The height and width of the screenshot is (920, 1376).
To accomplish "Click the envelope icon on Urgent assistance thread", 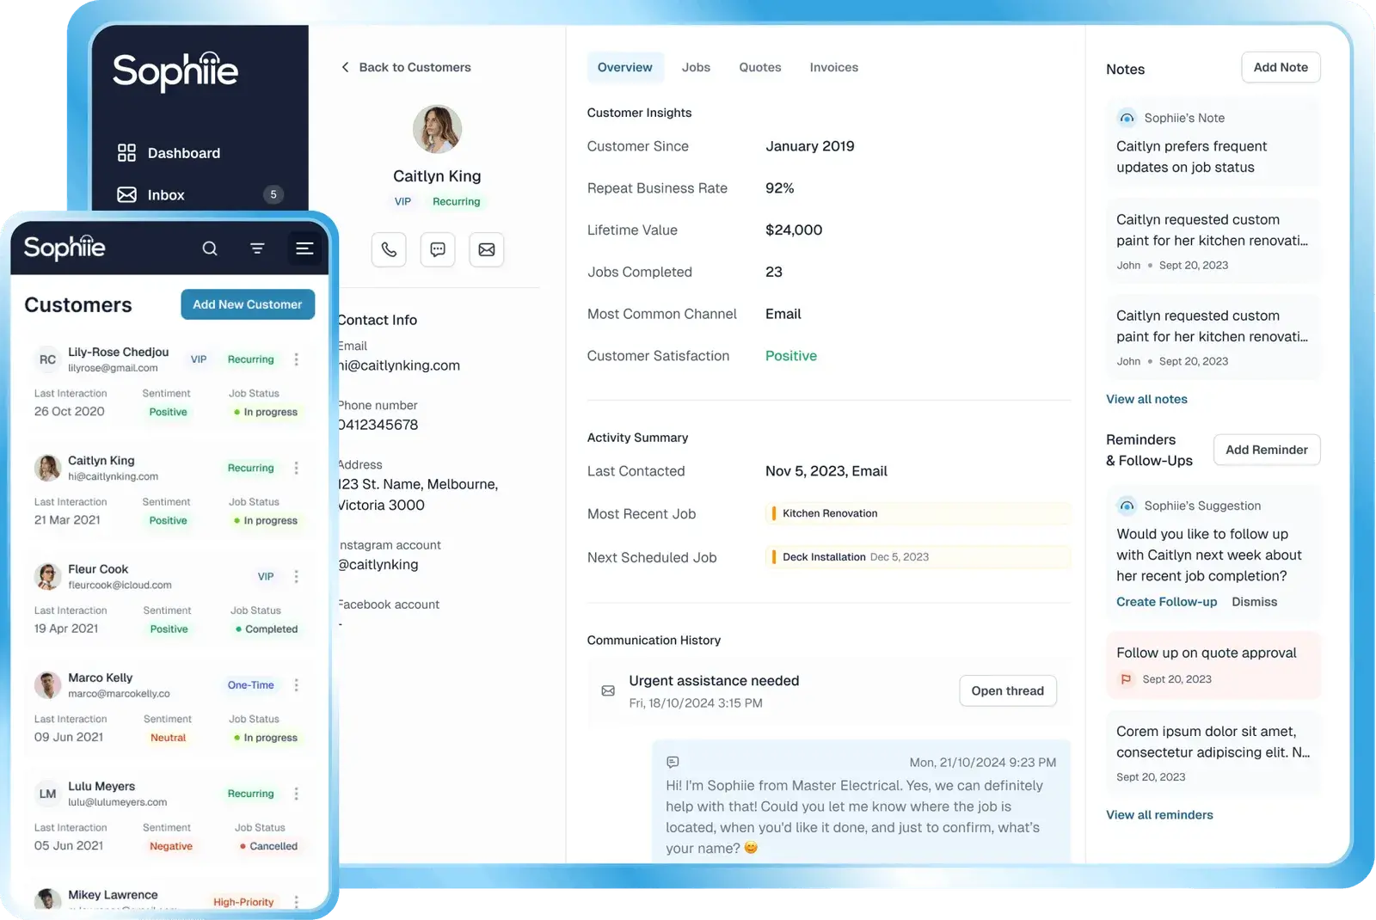I will (x=608, y=690).
